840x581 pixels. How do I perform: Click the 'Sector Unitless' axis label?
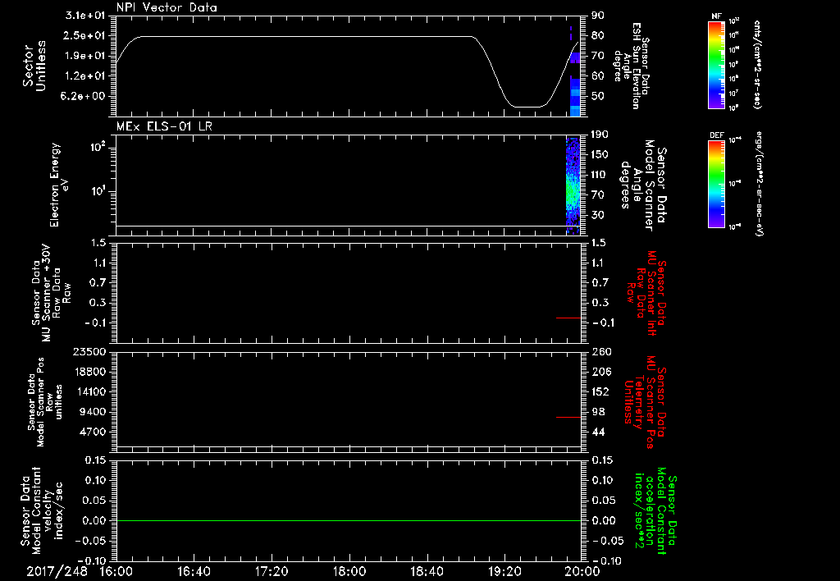click(34, 66)
